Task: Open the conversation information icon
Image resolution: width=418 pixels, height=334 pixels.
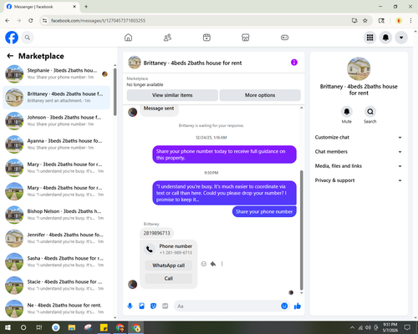Action: (x=294, y=63)
